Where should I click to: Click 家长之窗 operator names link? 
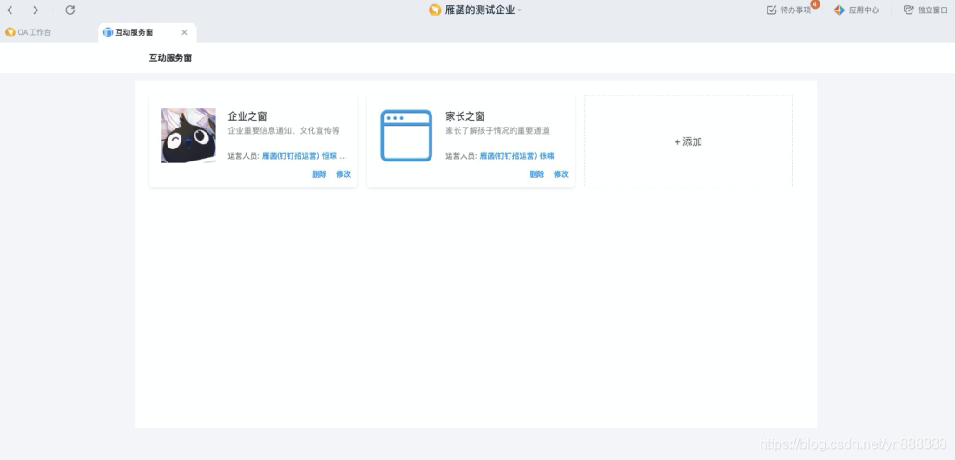click(x=517, y=156)
